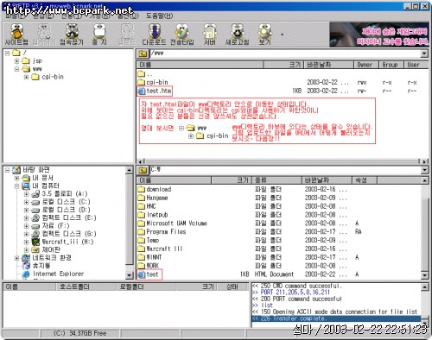Select the download local folder
The width and height of the screenshot is (432, 340).
tap(155, 189)
